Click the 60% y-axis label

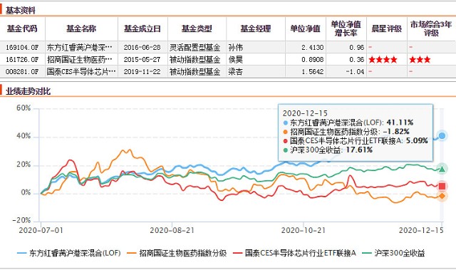[24, 108]
